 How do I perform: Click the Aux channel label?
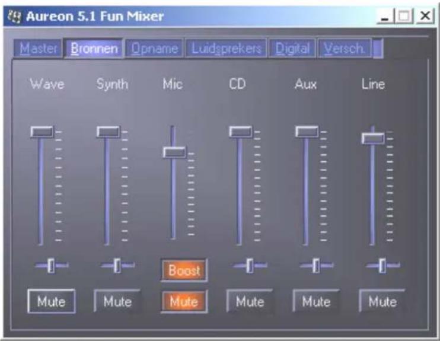[305, 84]
